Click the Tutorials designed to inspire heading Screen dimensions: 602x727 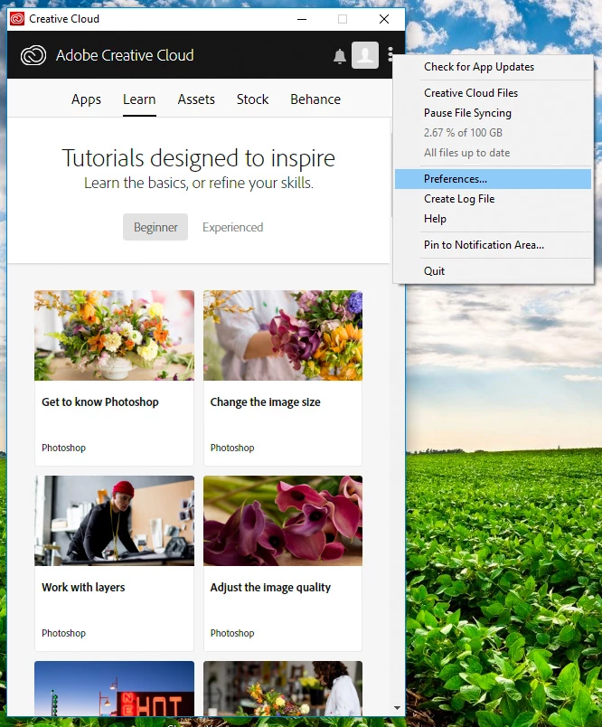(198, 158)
